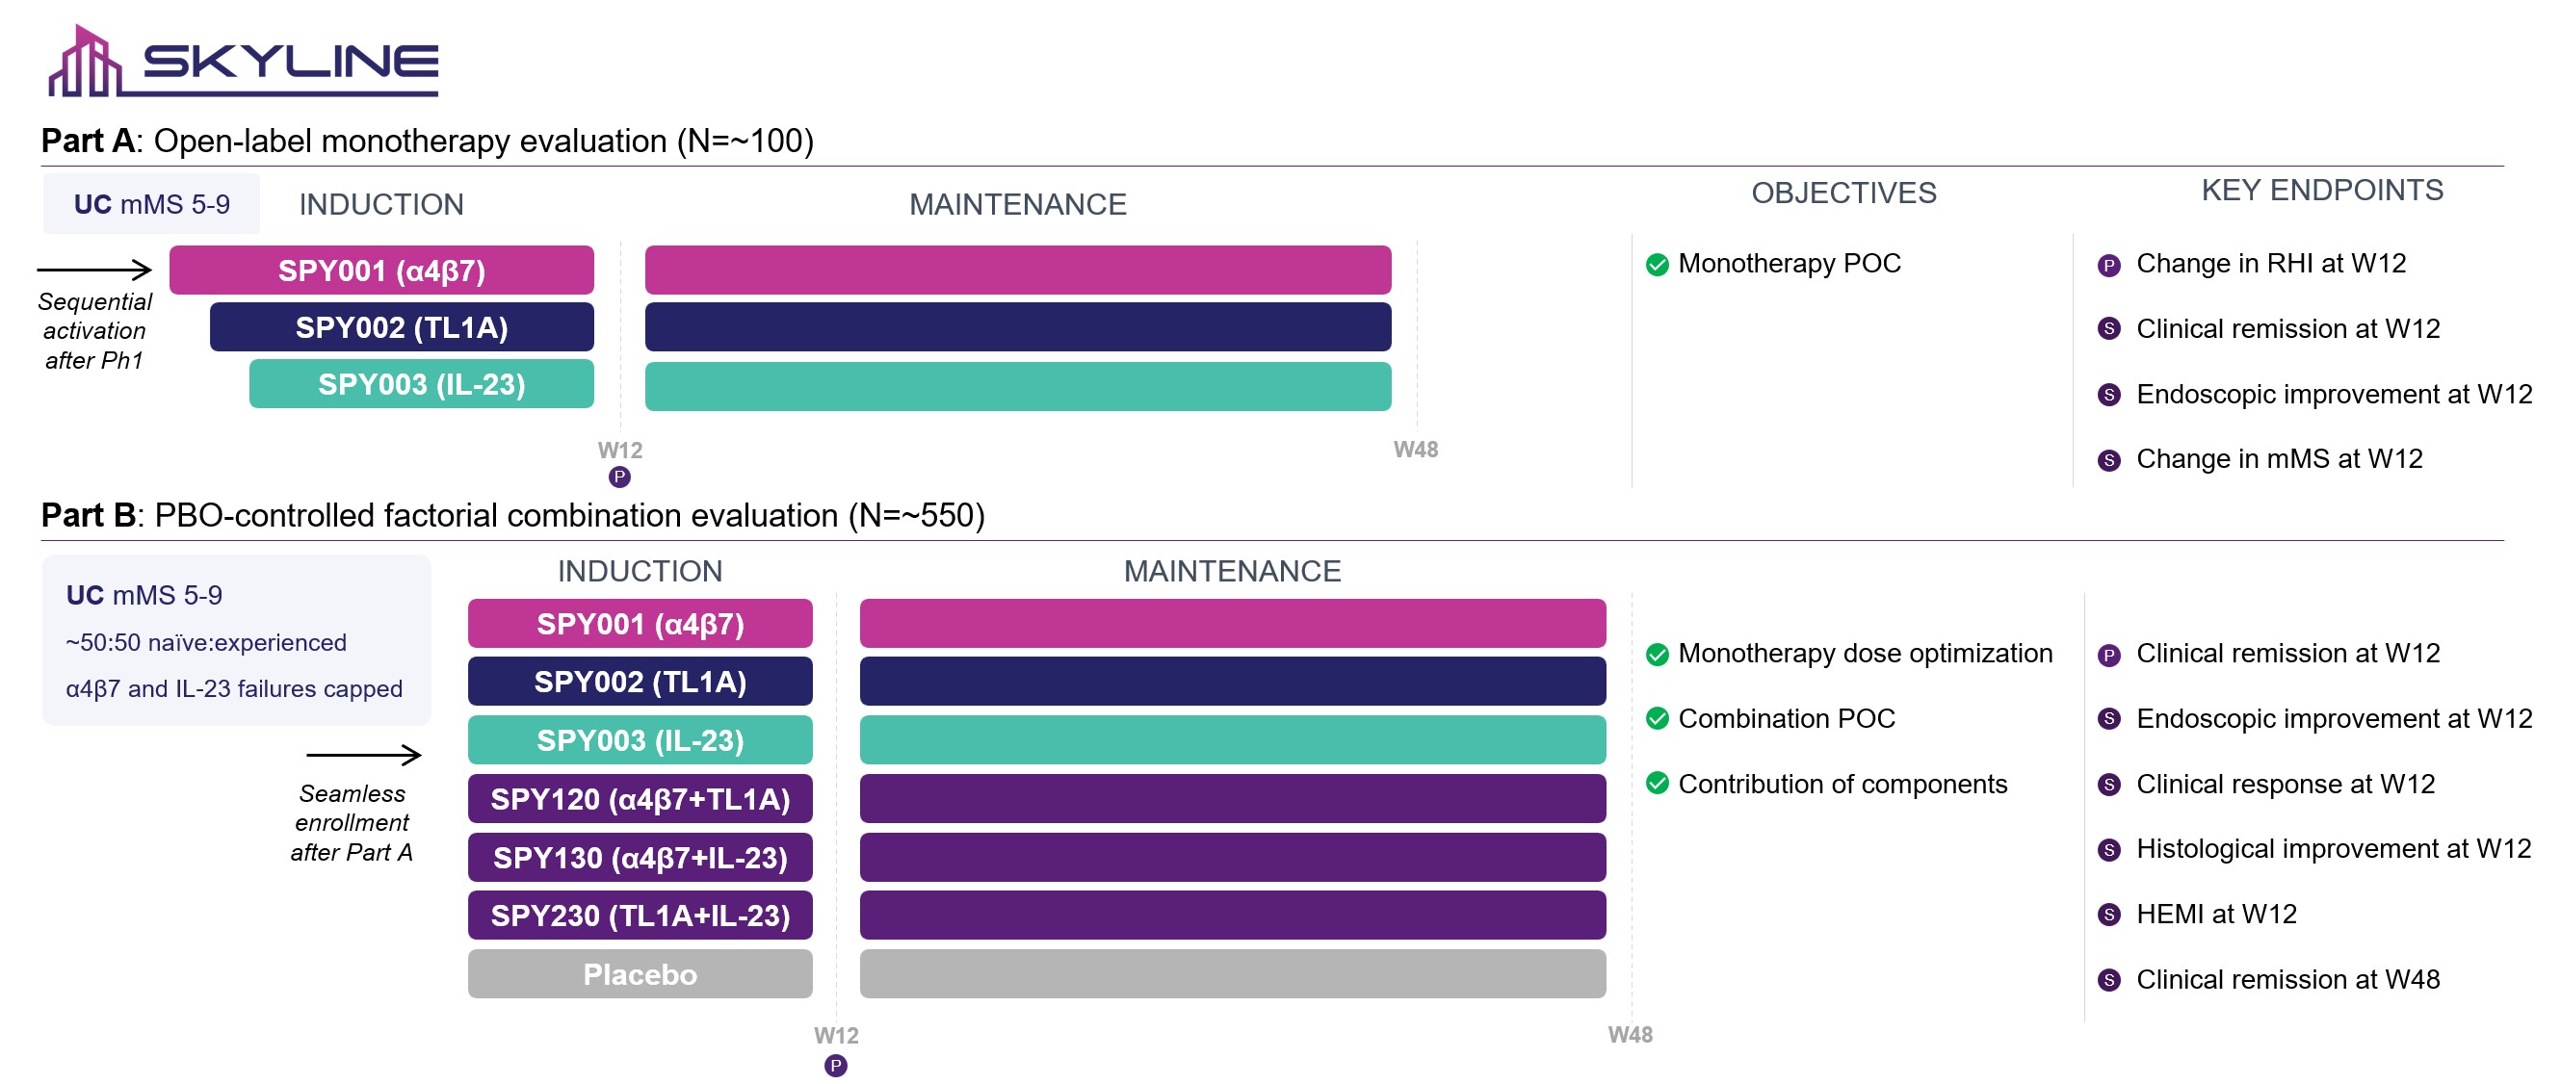Click the OBJECTIVES heading
This screenshot has width=2561, height=1084.
click(x=1843, y=193)
